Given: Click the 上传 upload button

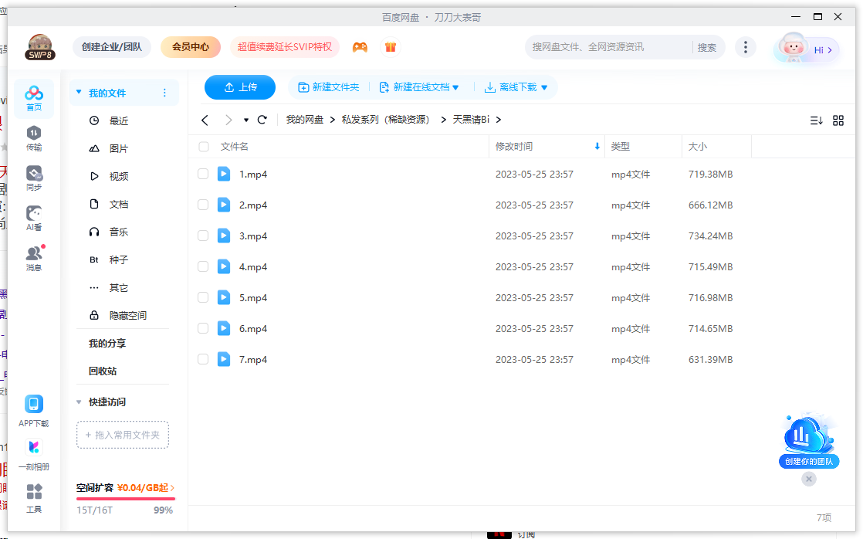Looking at the screenshot, I should point(239,87).
